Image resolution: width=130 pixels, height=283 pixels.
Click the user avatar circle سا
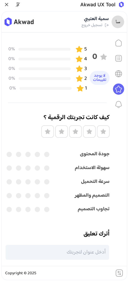coord(118,22)
